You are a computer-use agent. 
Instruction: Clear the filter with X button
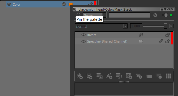pos(155,15)
